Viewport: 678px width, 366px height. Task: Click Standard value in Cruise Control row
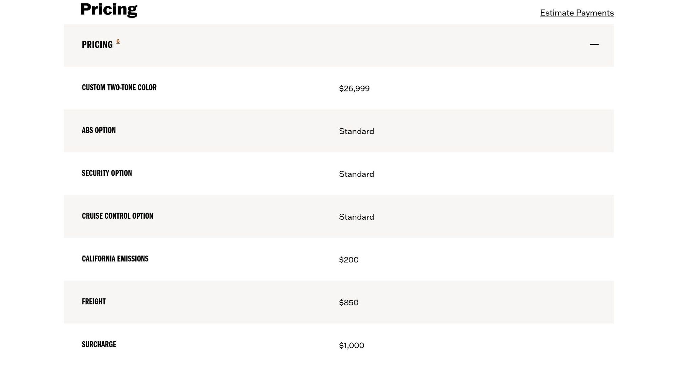(x=356, y=217)
